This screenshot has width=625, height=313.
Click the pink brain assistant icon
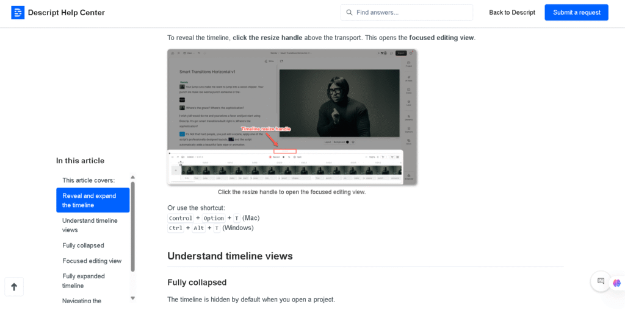pyautogui.click(x=616, y=283)
